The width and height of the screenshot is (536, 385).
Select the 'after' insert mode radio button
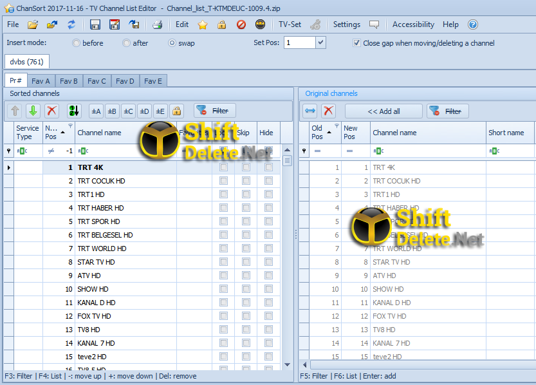127,43
